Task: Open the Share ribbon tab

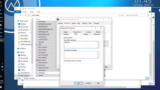Action: coord(32,12)
